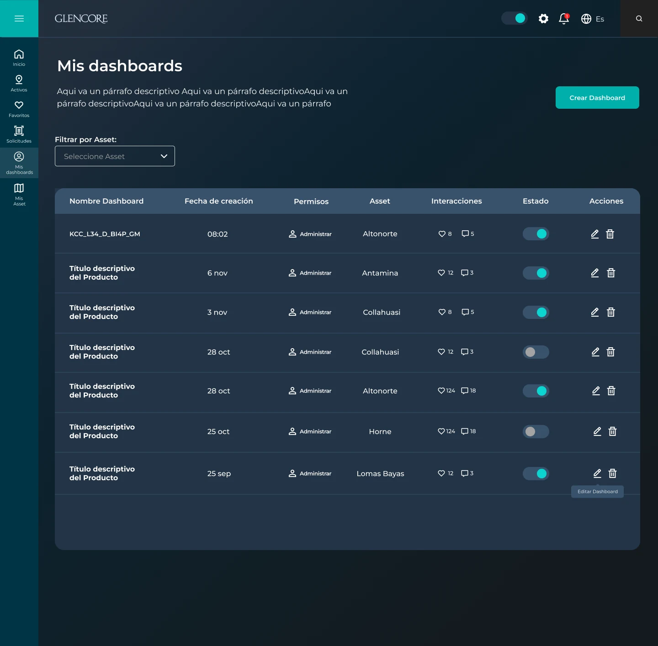
Task: Click the Horne asset cell
Action: (x=380, y=431)
